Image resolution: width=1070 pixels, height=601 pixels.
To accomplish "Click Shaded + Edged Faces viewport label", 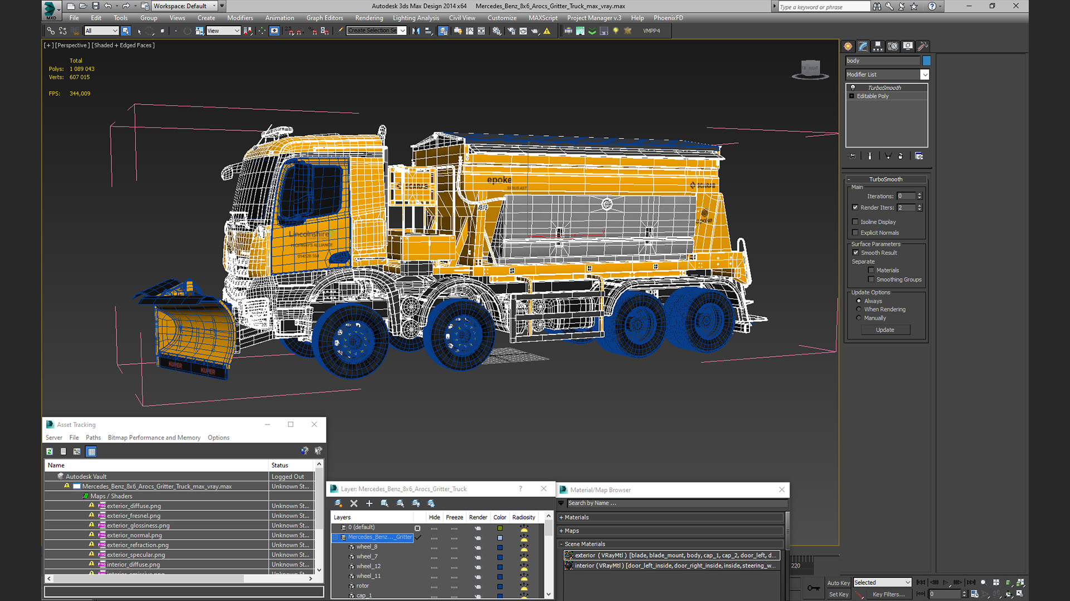I will point(123,46).
